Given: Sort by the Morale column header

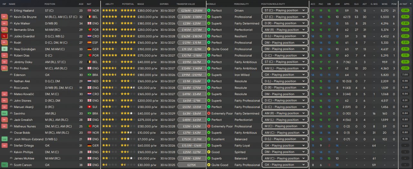Looking at the screenshot, I should click(x=211, y=4).
